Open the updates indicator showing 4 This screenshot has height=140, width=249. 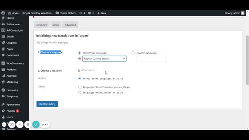point(82,13)
